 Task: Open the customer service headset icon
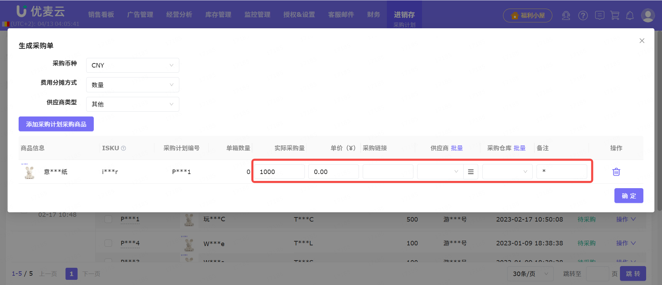point(566,16)
